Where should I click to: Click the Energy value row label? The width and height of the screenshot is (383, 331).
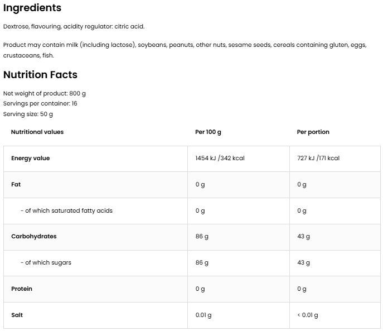tap(30, 159)
